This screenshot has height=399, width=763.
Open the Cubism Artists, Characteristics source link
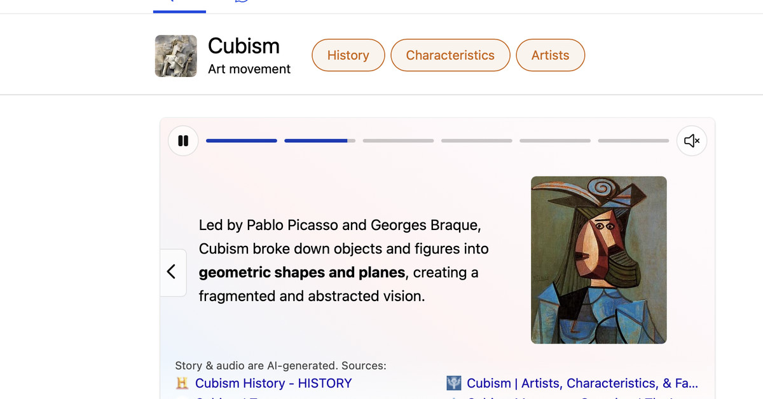[x=582, y=383]
